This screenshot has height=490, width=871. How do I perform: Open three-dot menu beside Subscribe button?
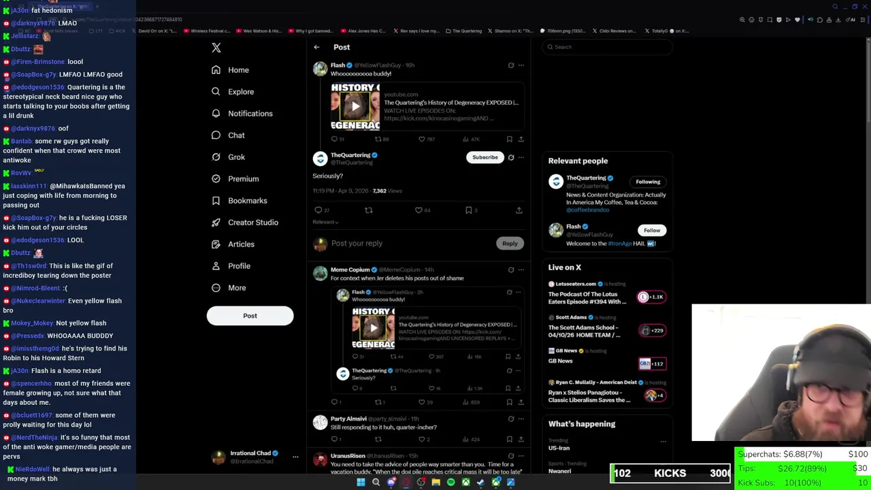pyautogui.click(x=521, y=157)
